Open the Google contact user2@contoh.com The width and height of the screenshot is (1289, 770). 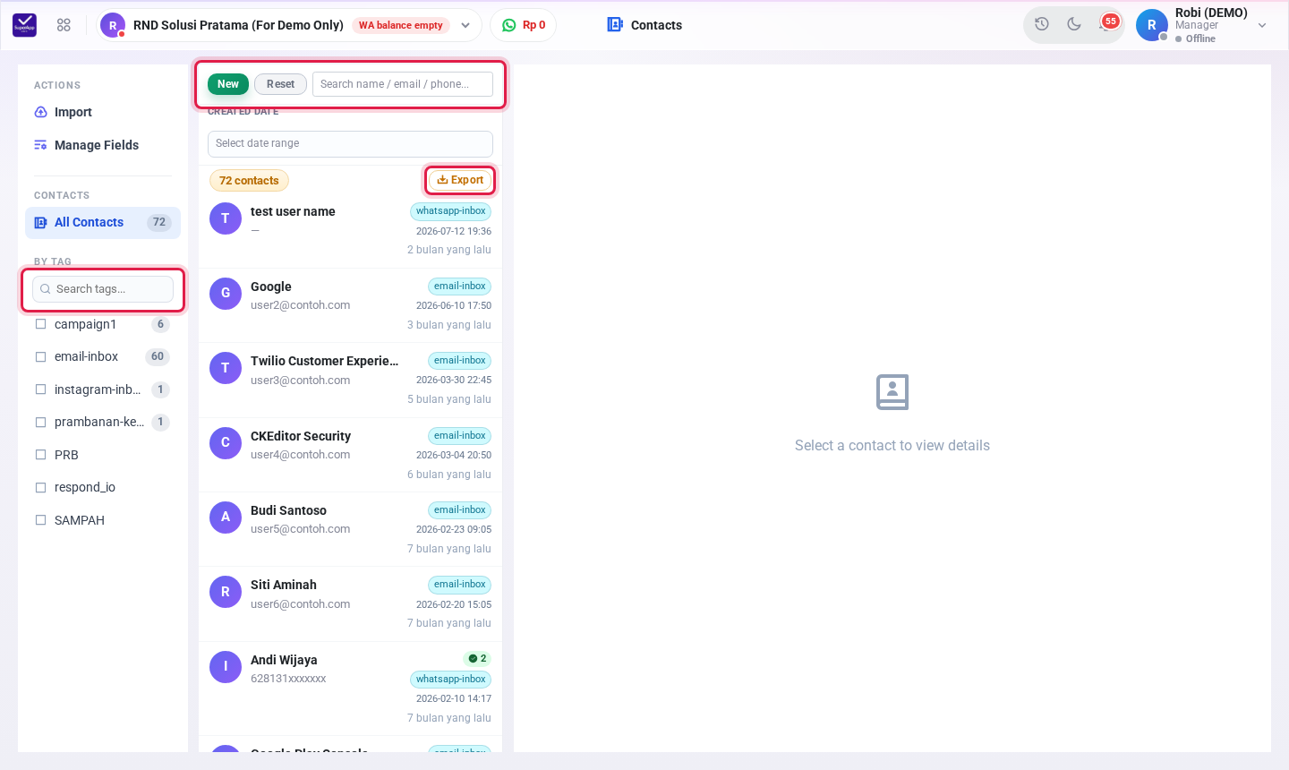(350, 305)
